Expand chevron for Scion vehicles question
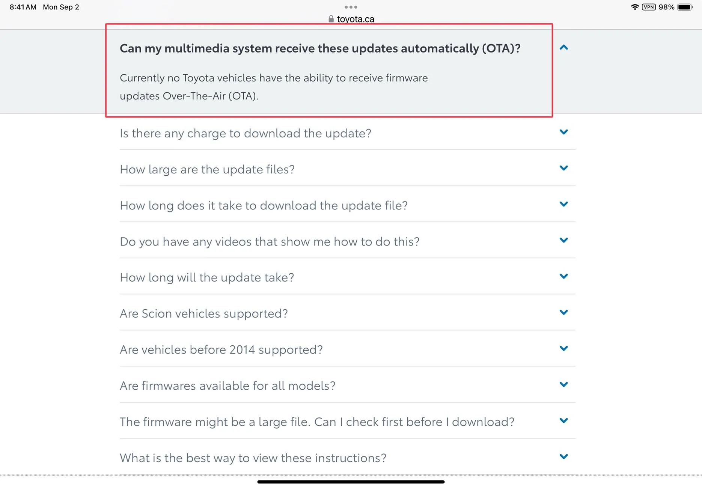The width and height of the screenshot is (702, 488). (x=563, y=312)
